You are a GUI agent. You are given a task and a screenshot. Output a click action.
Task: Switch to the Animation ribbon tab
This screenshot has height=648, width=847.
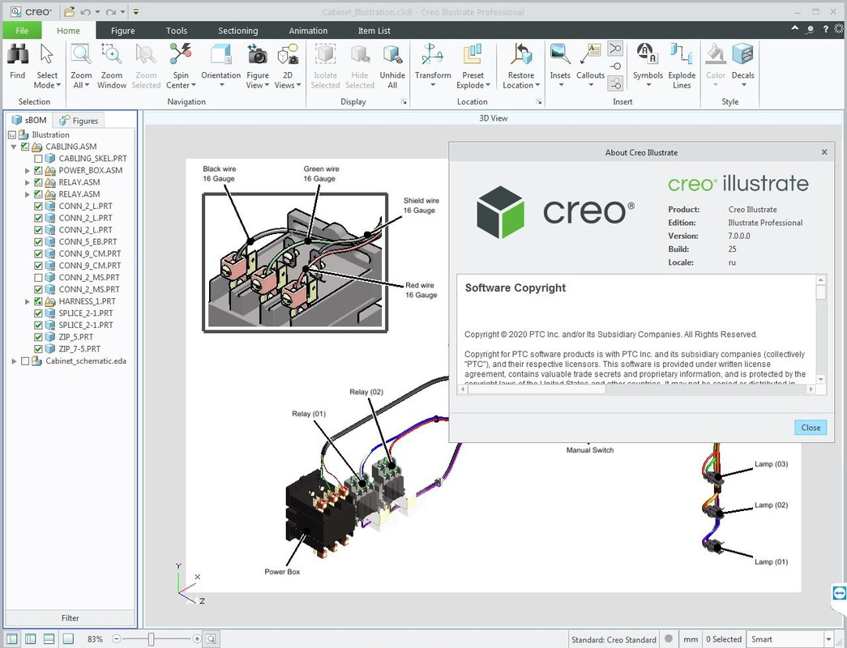pyautogui.click(x=308, y=31)
